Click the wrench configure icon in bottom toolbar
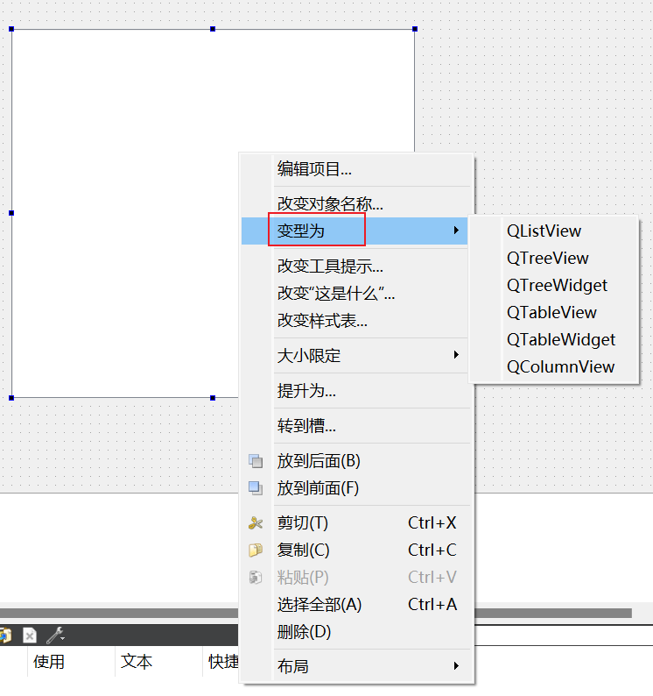This screenshot has width=653, height=696. pos(56,636)
